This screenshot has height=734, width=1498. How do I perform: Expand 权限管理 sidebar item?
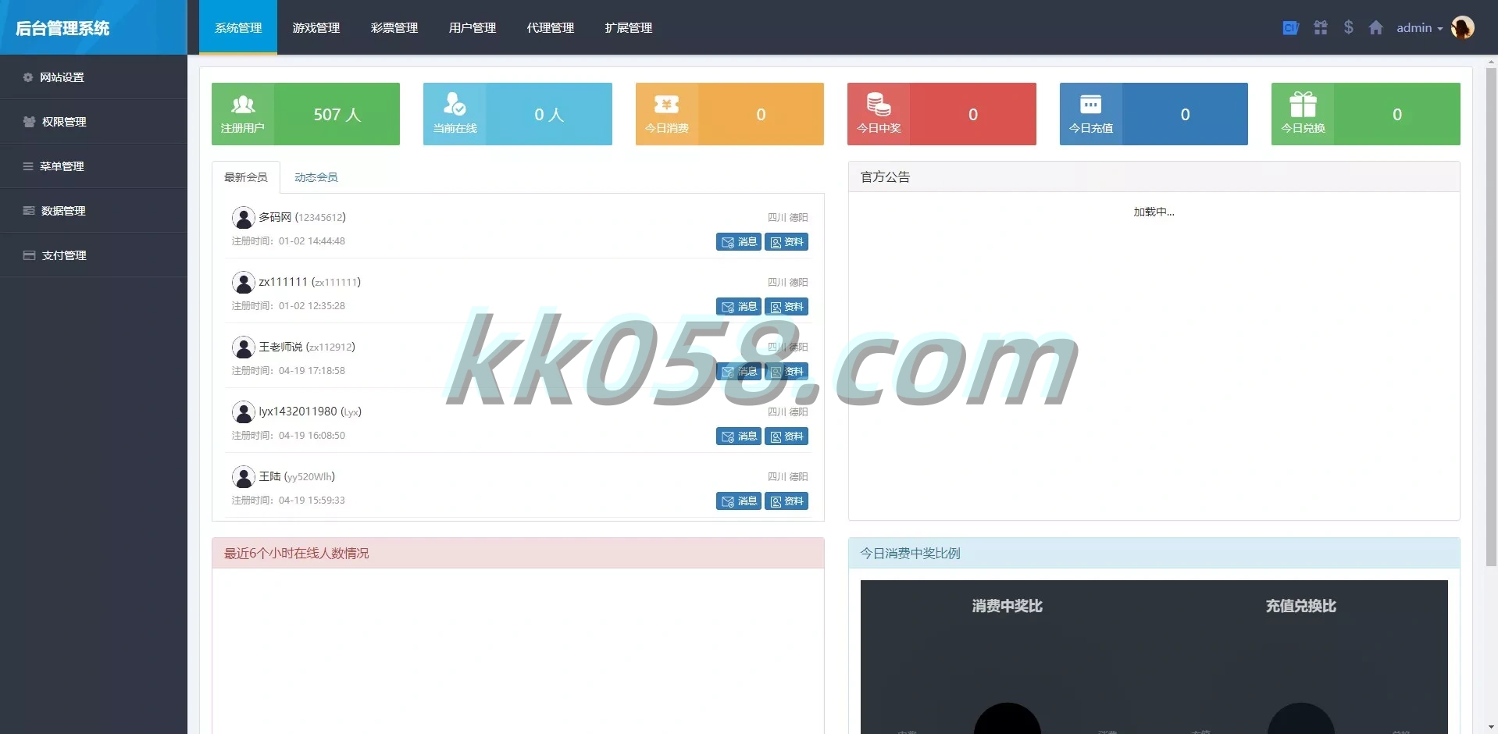coord(94,122)
